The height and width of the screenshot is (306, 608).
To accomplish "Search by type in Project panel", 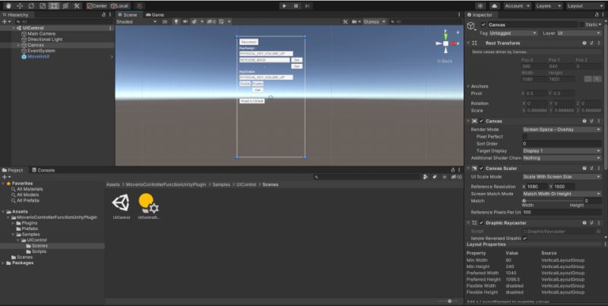I will click(426, 177).
